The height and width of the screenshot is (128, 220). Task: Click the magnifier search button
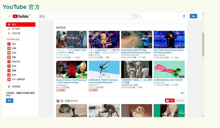tap(136, 16)
